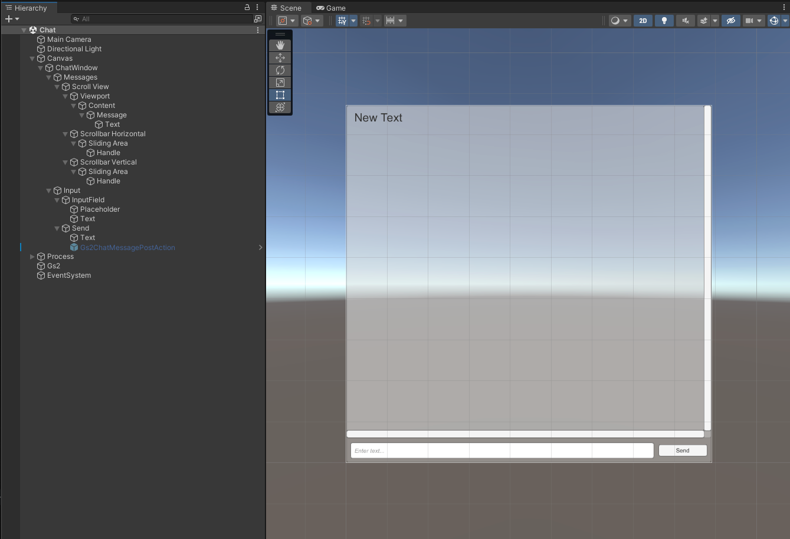Select the combined Transform tool
The width and height of the screenshot is (790, 539).
coord(280,107)
